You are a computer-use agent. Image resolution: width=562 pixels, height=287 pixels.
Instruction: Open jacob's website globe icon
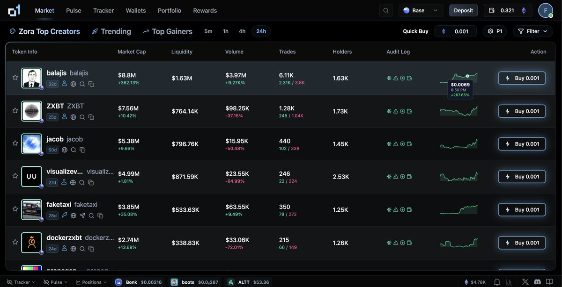(x=65, y=150)
